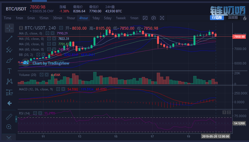
Task: Select the brush drawing tool
Action: (x=9, y=60)
